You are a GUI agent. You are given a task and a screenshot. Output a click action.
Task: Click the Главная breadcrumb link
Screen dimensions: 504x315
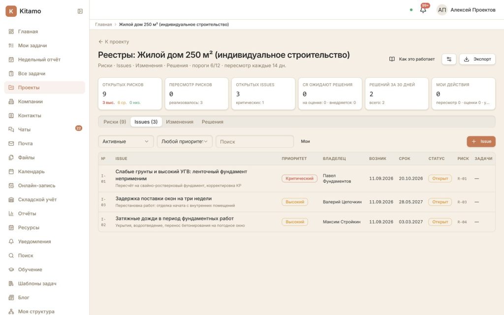click(103, 25)
